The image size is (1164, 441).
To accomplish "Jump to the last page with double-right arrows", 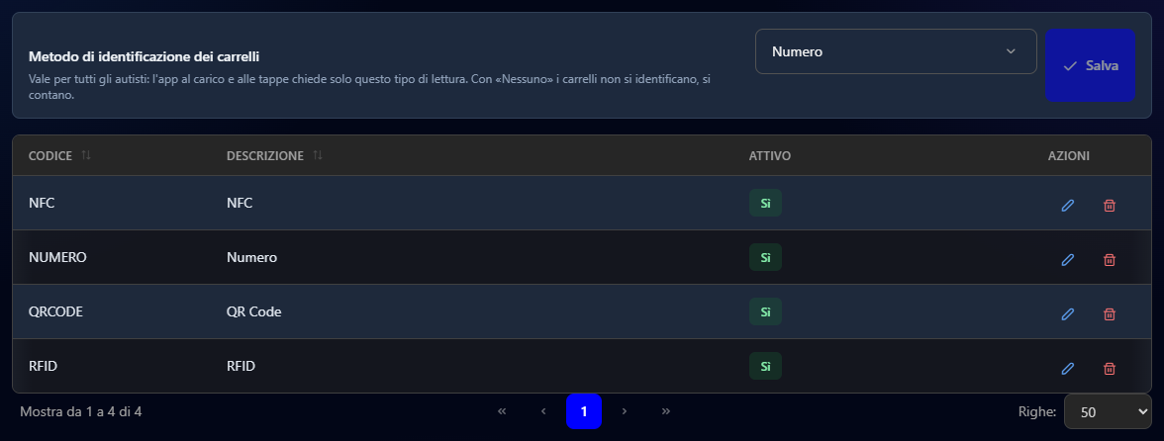I will 666,411.
